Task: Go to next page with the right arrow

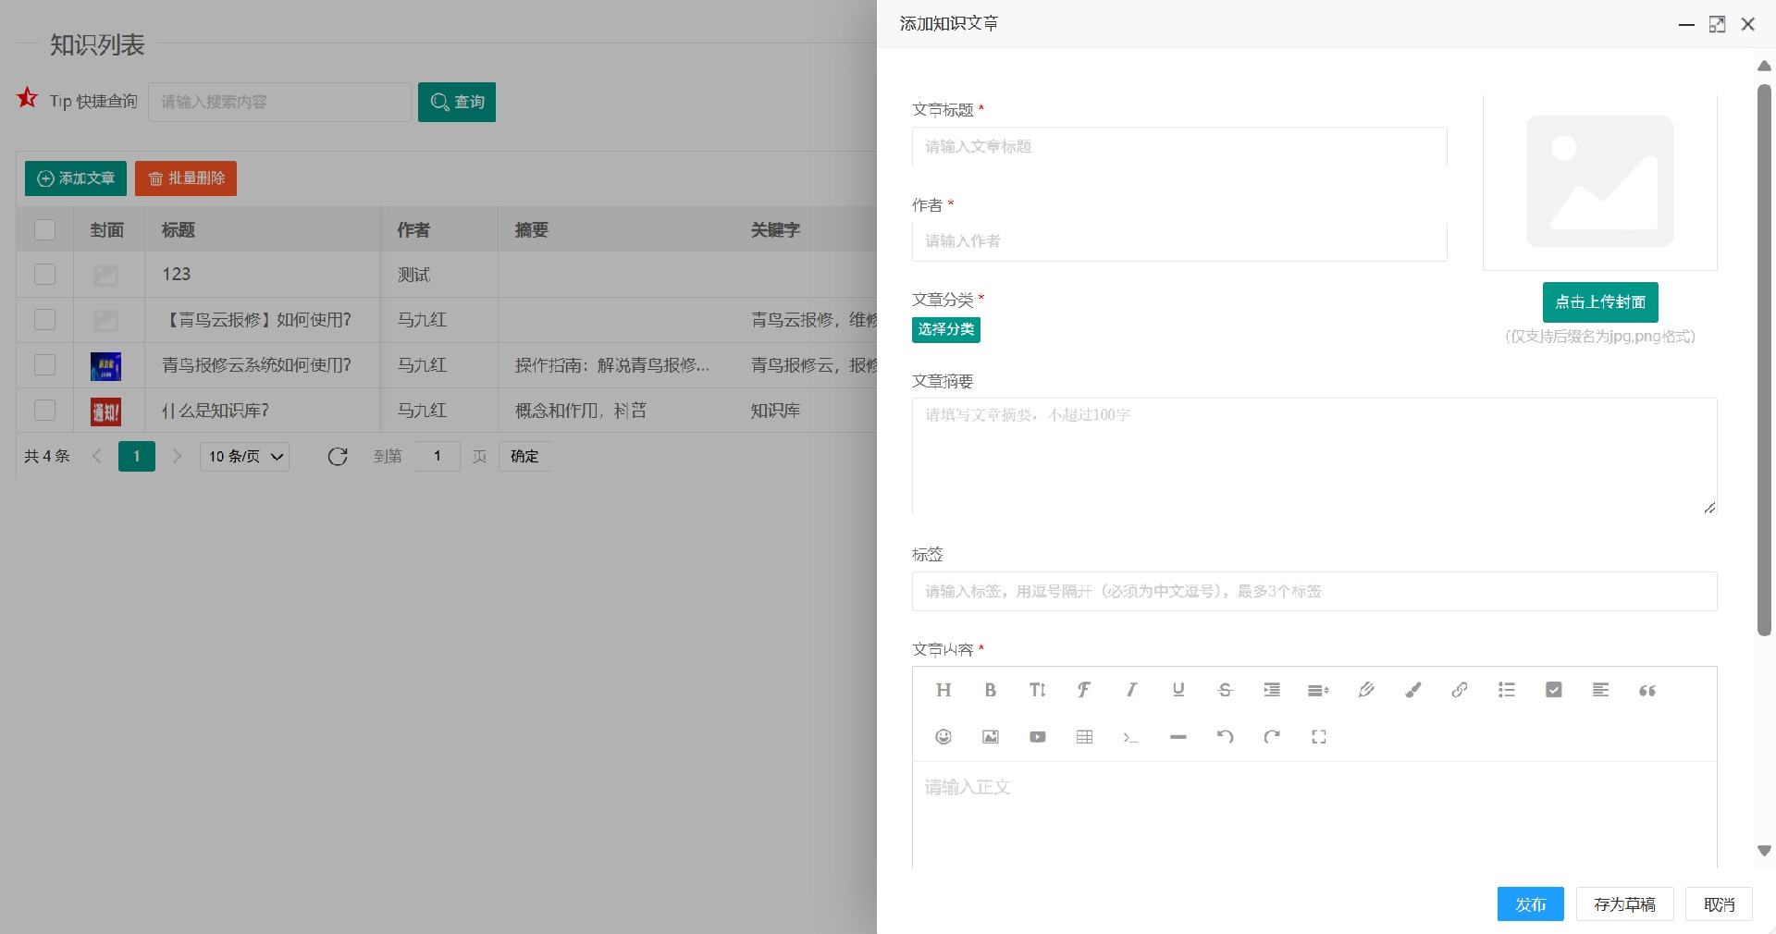Action: pos(177,456)
